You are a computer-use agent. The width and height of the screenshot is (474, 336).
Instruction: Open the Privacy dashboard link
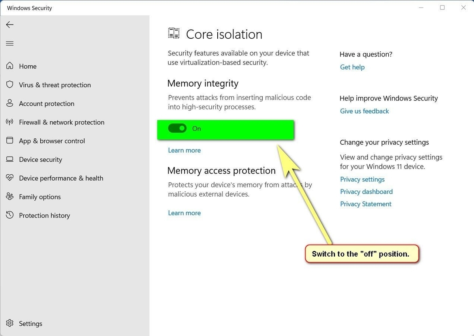[x=367, y=192]
